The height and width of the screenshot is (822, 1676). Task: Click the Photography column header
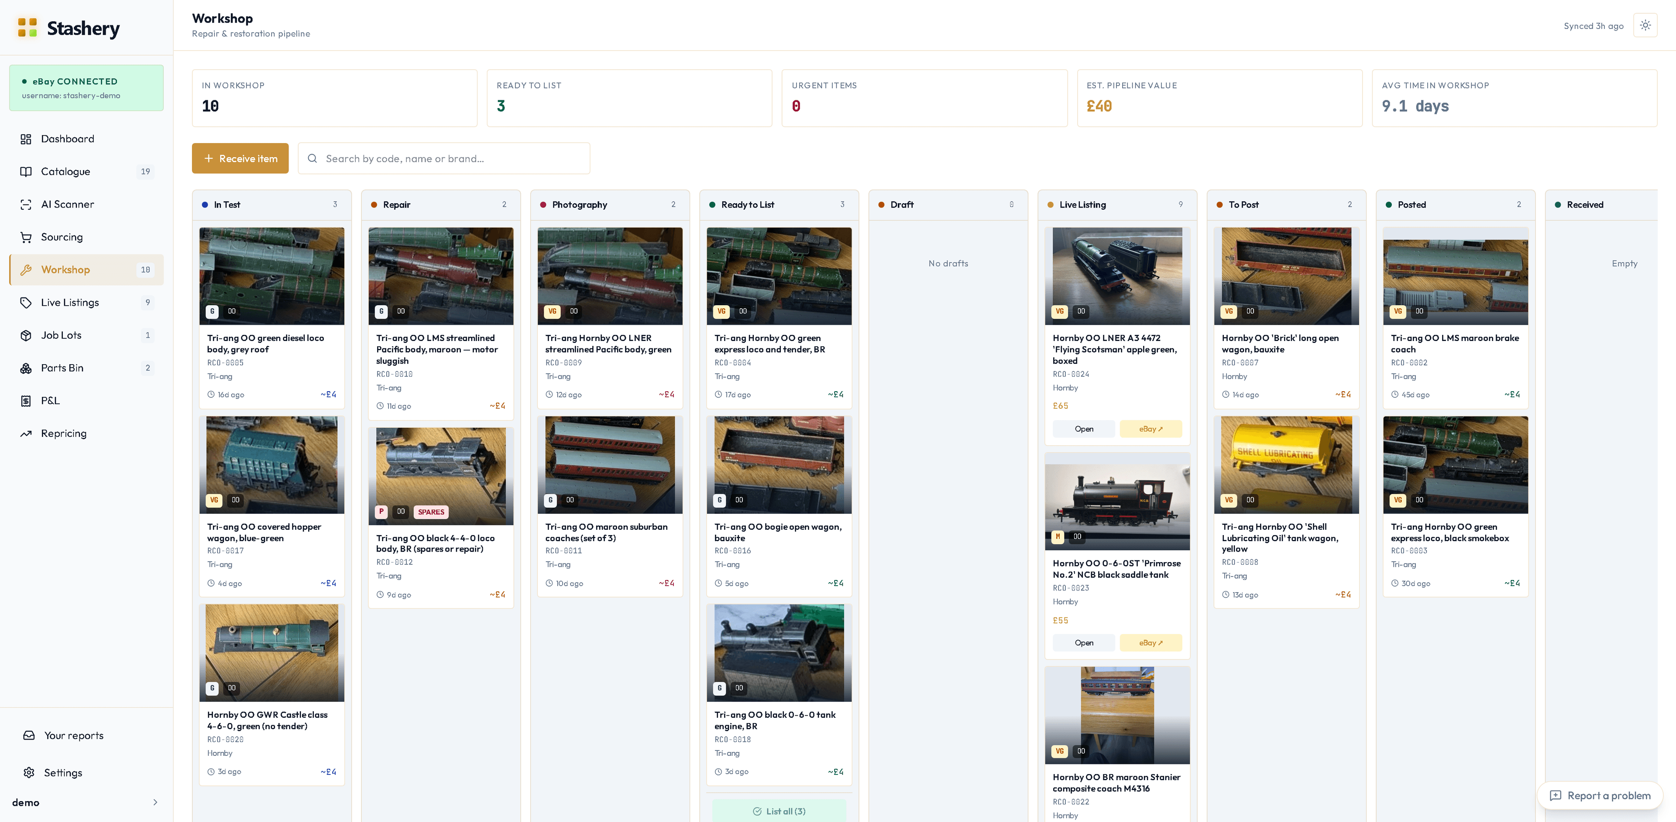(x=610, y=205)
